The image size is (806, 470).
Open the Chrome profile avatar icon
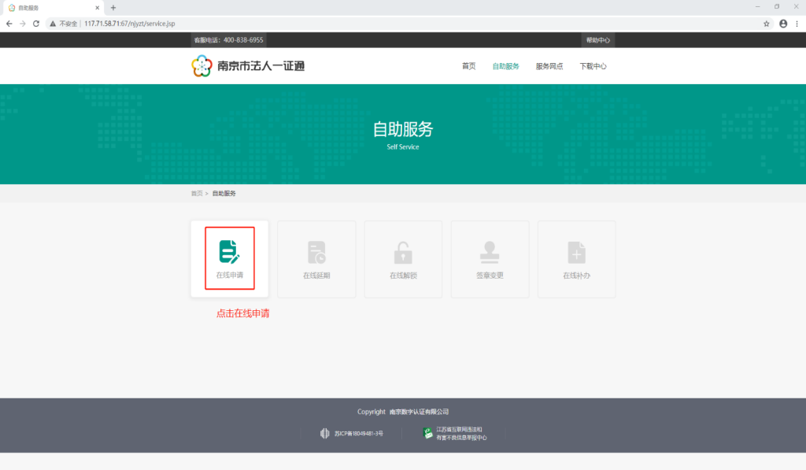click(x=783, y=24)
